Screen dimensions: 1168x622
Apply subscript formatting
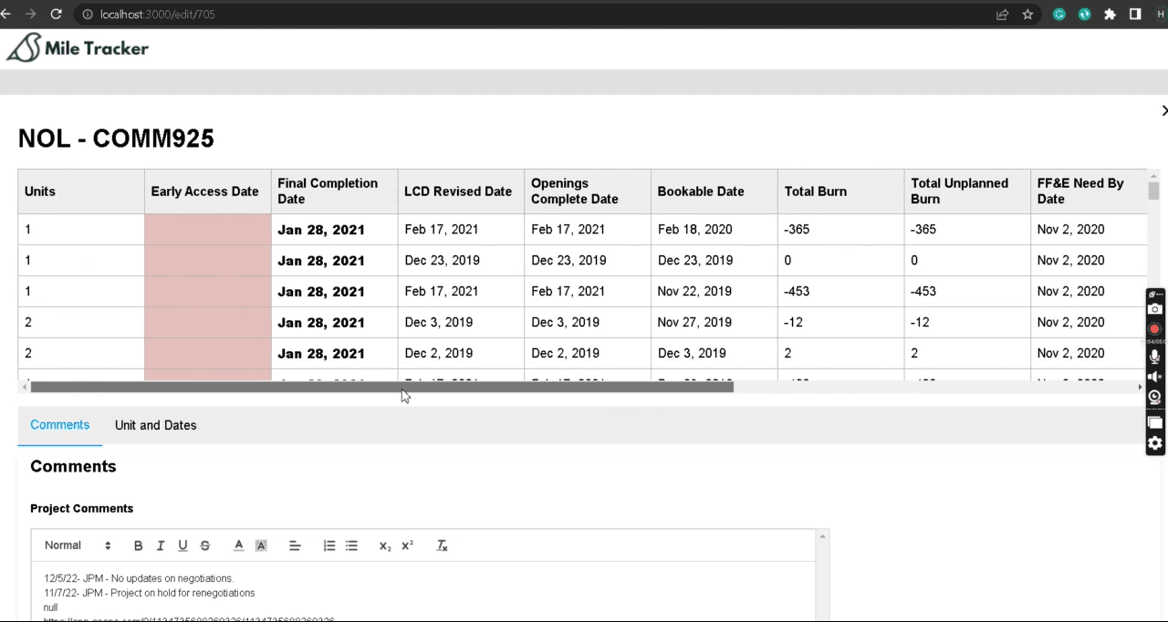pos(385,545)
